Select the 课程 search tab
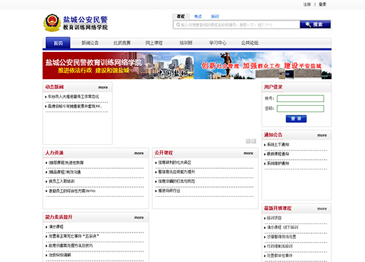The height and width of the screenshot is (262, 365). 180,16
